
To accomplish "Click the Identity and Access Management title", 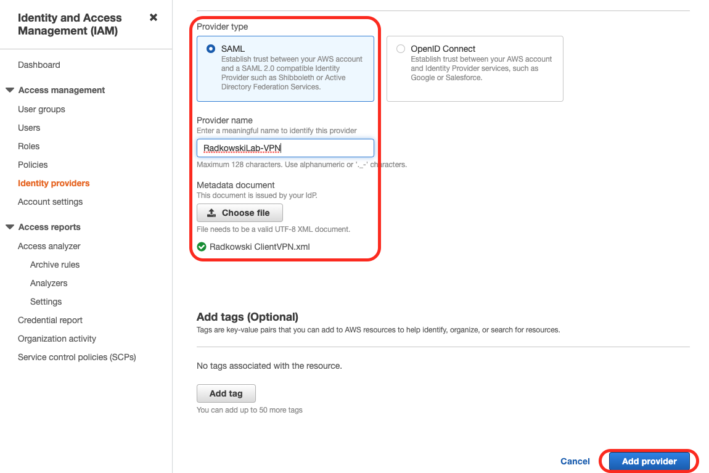I will pyautogui.click(x=70, y=24).
